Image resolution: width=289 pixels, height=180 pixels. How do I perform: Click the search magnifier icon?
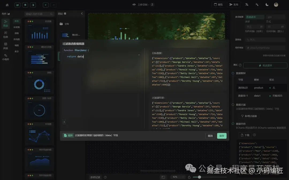51,14
